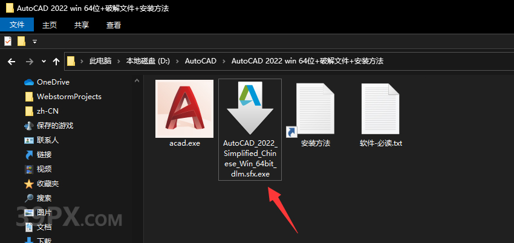Select the 安装方法 shortcut icon
Image resolution: width=514 pixels, height=243 pixels.
click(310, 110)
